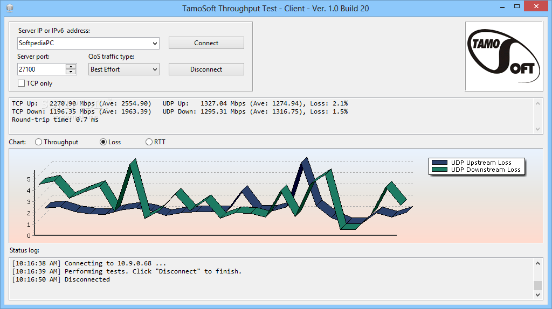Enable the TCP only checkbox

(x=22, y=83)
